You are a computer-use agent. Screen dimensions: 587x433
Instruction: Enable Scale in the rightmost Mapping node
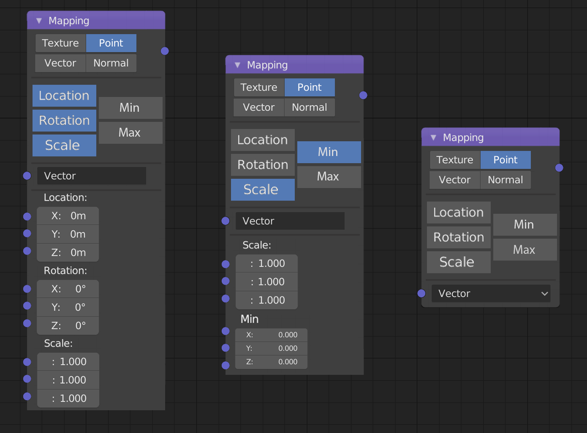[459, 262]
